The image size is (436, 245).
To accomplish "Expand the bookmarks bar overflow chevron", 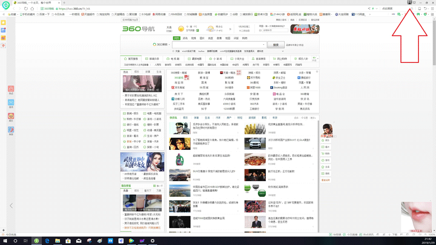I will (370, 14).
